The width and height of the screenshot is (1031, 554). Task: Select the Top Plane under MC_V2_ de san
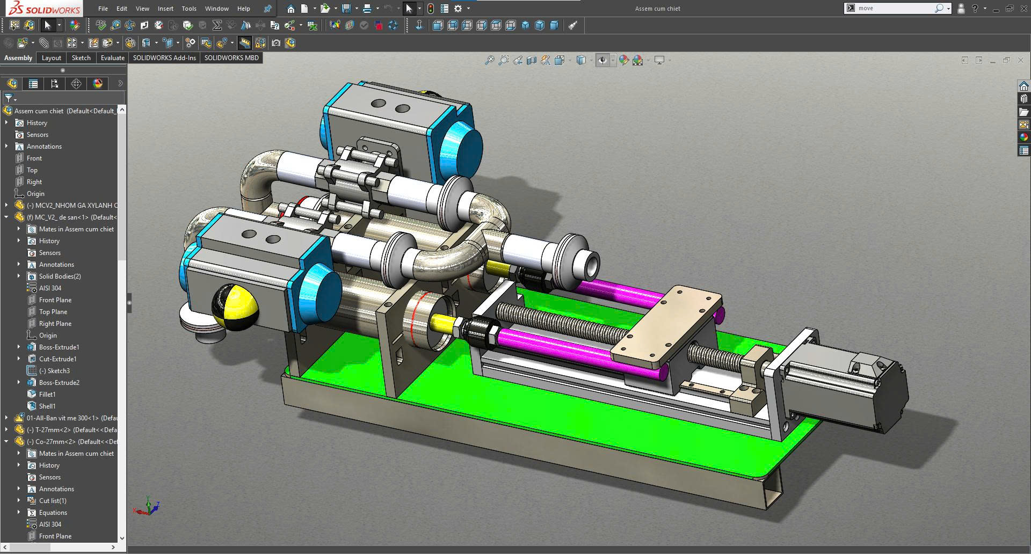(53, 312)
